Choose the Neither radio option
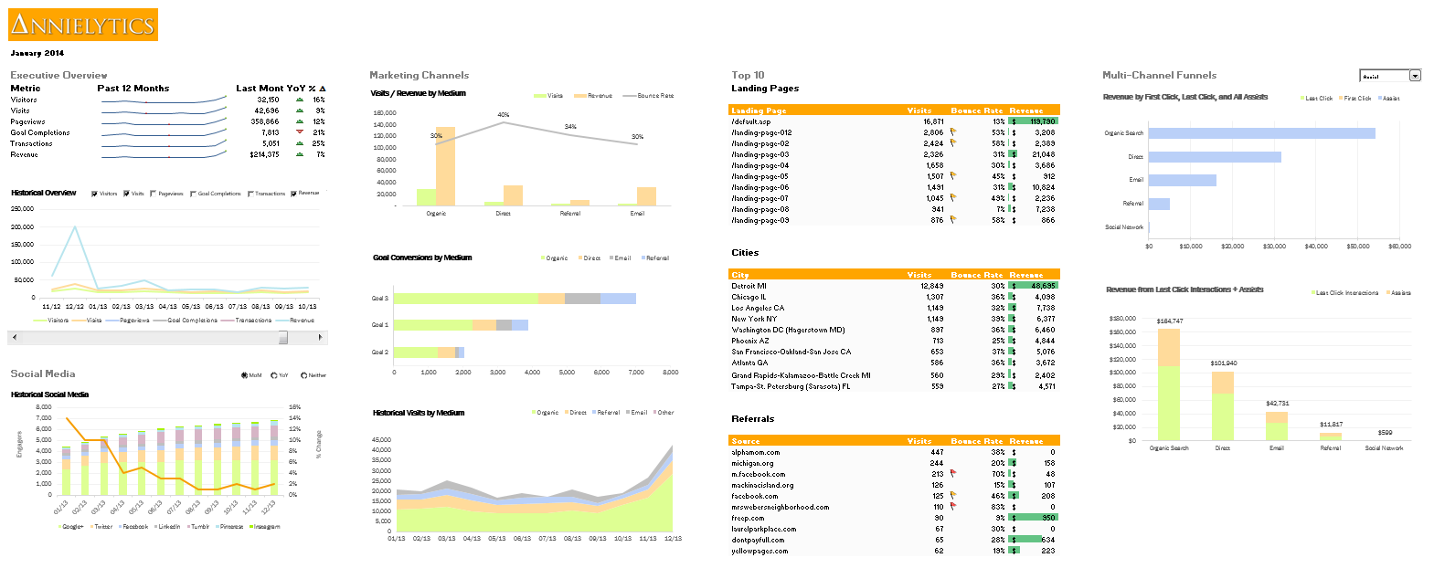This screenshot has height=568, width=1434. pos(303,375)
